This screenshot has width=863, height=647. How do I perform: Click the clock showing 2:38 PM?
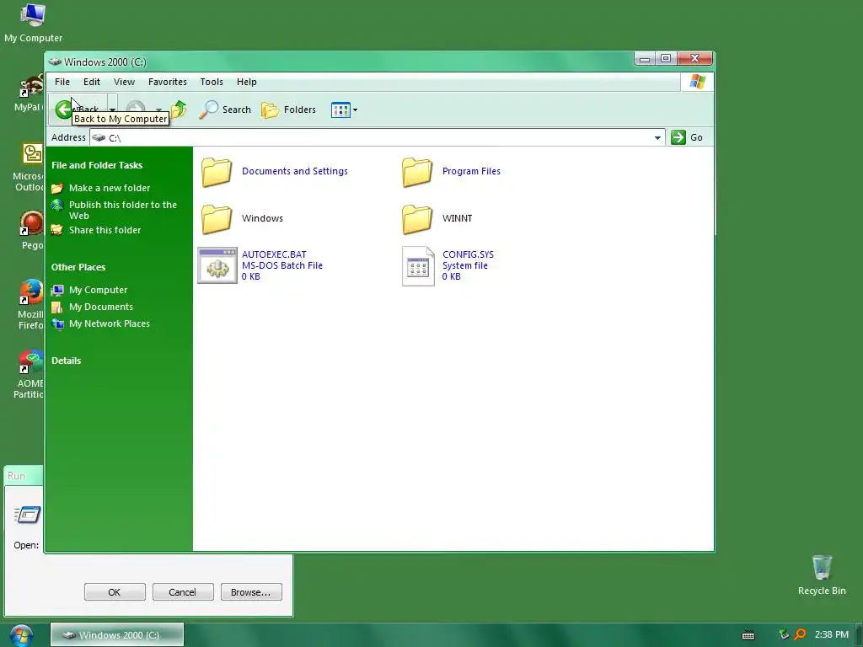click(x=831, y=634)
